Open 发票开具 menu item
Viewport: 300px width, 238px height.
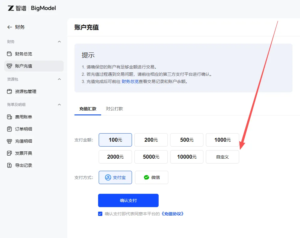(x=34, y=153)
